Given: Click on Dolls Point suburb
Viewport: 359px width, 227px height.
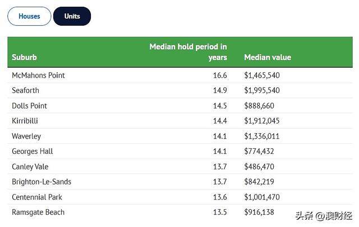Looking at the screenshot, I should coord(29,106).
